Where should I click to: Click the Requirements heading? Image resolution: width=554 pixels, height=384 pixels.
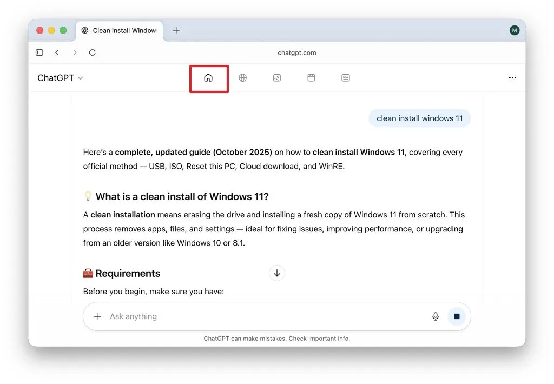coord(128,274)
